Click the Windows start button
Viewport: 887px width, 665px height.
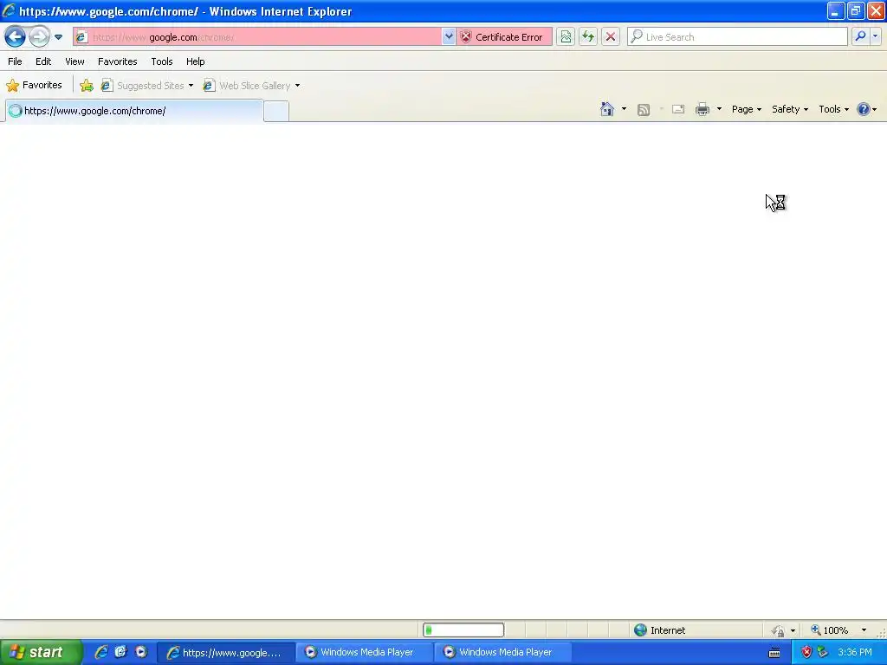pos(41,653)
